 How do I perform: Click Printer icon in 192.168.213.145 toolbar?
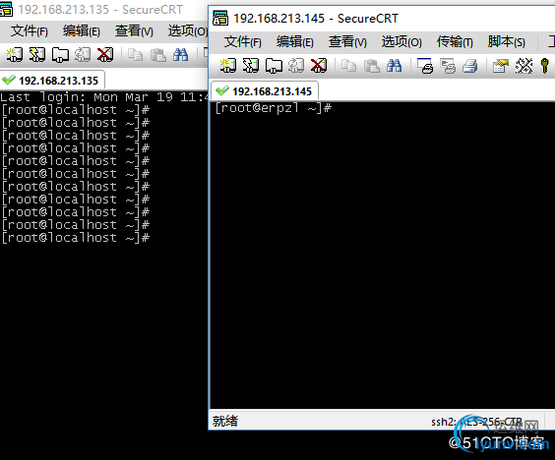pos(470,66)
